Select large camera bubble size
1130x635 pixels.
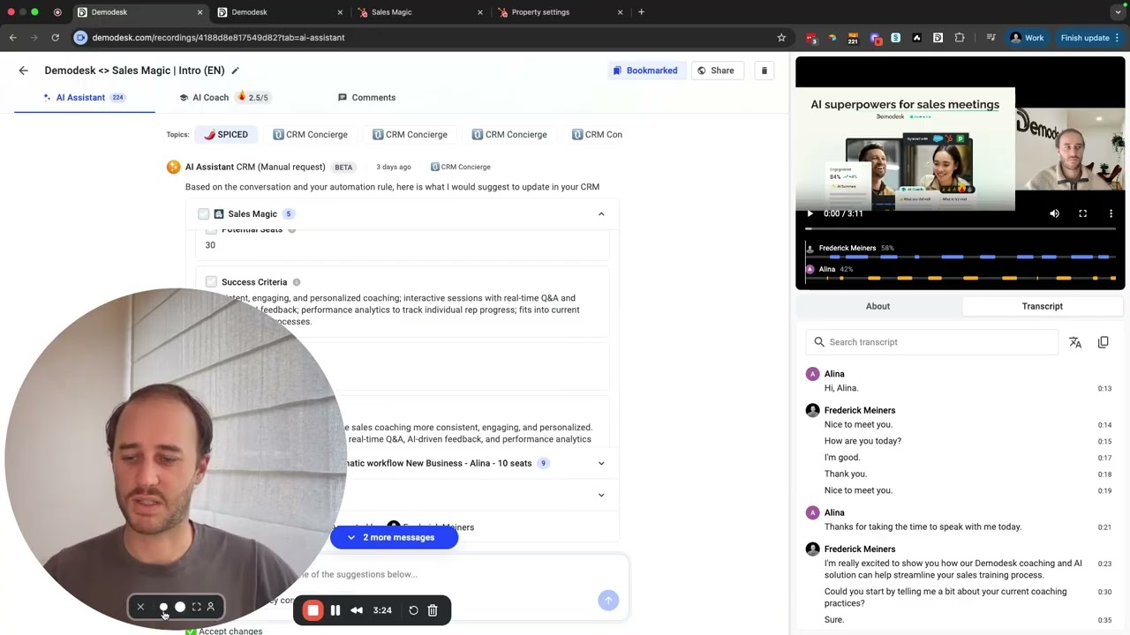(180, 607)
